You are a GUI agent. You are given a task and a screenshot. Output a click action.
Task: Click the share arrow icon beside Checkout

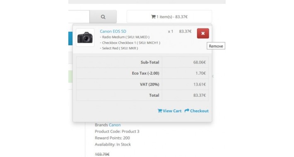[x=187, y=111]
